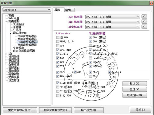Enable the 旧 WMA checkbox
The height and width of the screenshot is (115, 154).
click(x=58, y=37)
